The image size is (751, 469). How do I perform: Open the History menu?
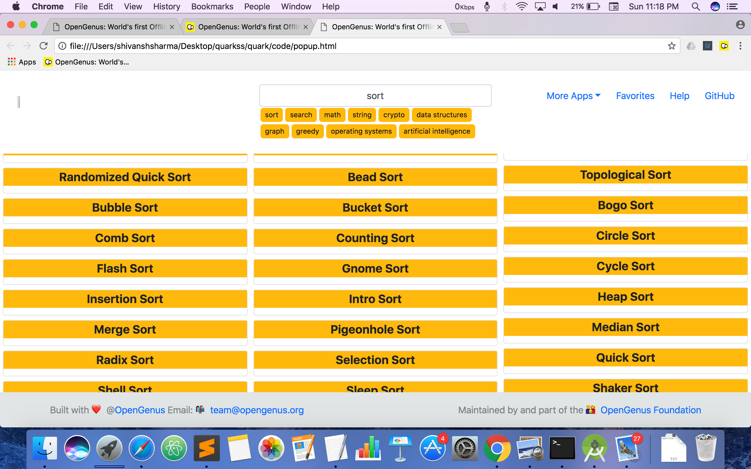(166, 6)
